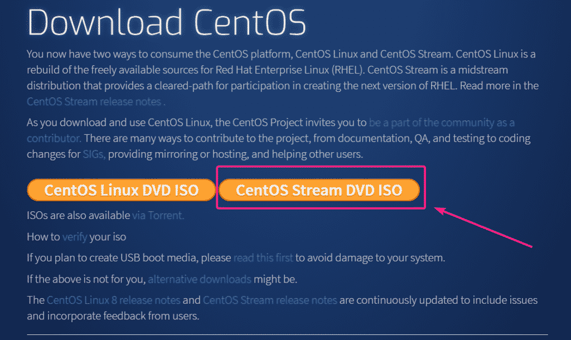Click the 'ISOs are also available' text
The image size is (571, 340).
click(79, 215)
